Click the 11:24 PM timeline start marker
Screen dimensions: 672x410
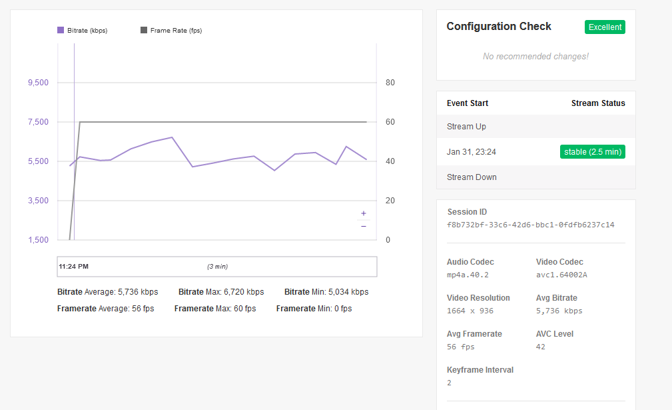click(73, 267)
